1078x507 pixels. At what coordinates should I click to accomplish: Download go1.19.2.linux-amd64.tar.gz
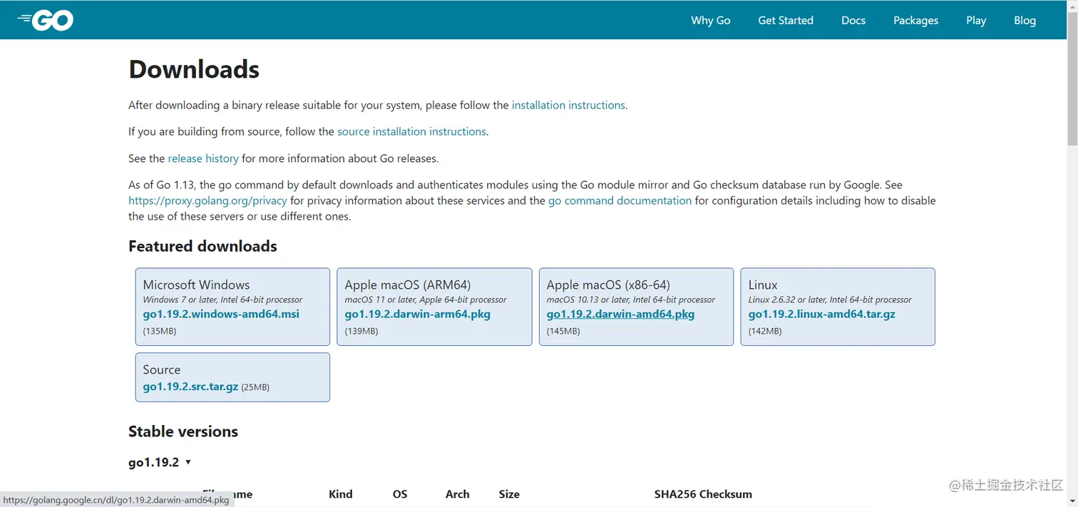822,314
